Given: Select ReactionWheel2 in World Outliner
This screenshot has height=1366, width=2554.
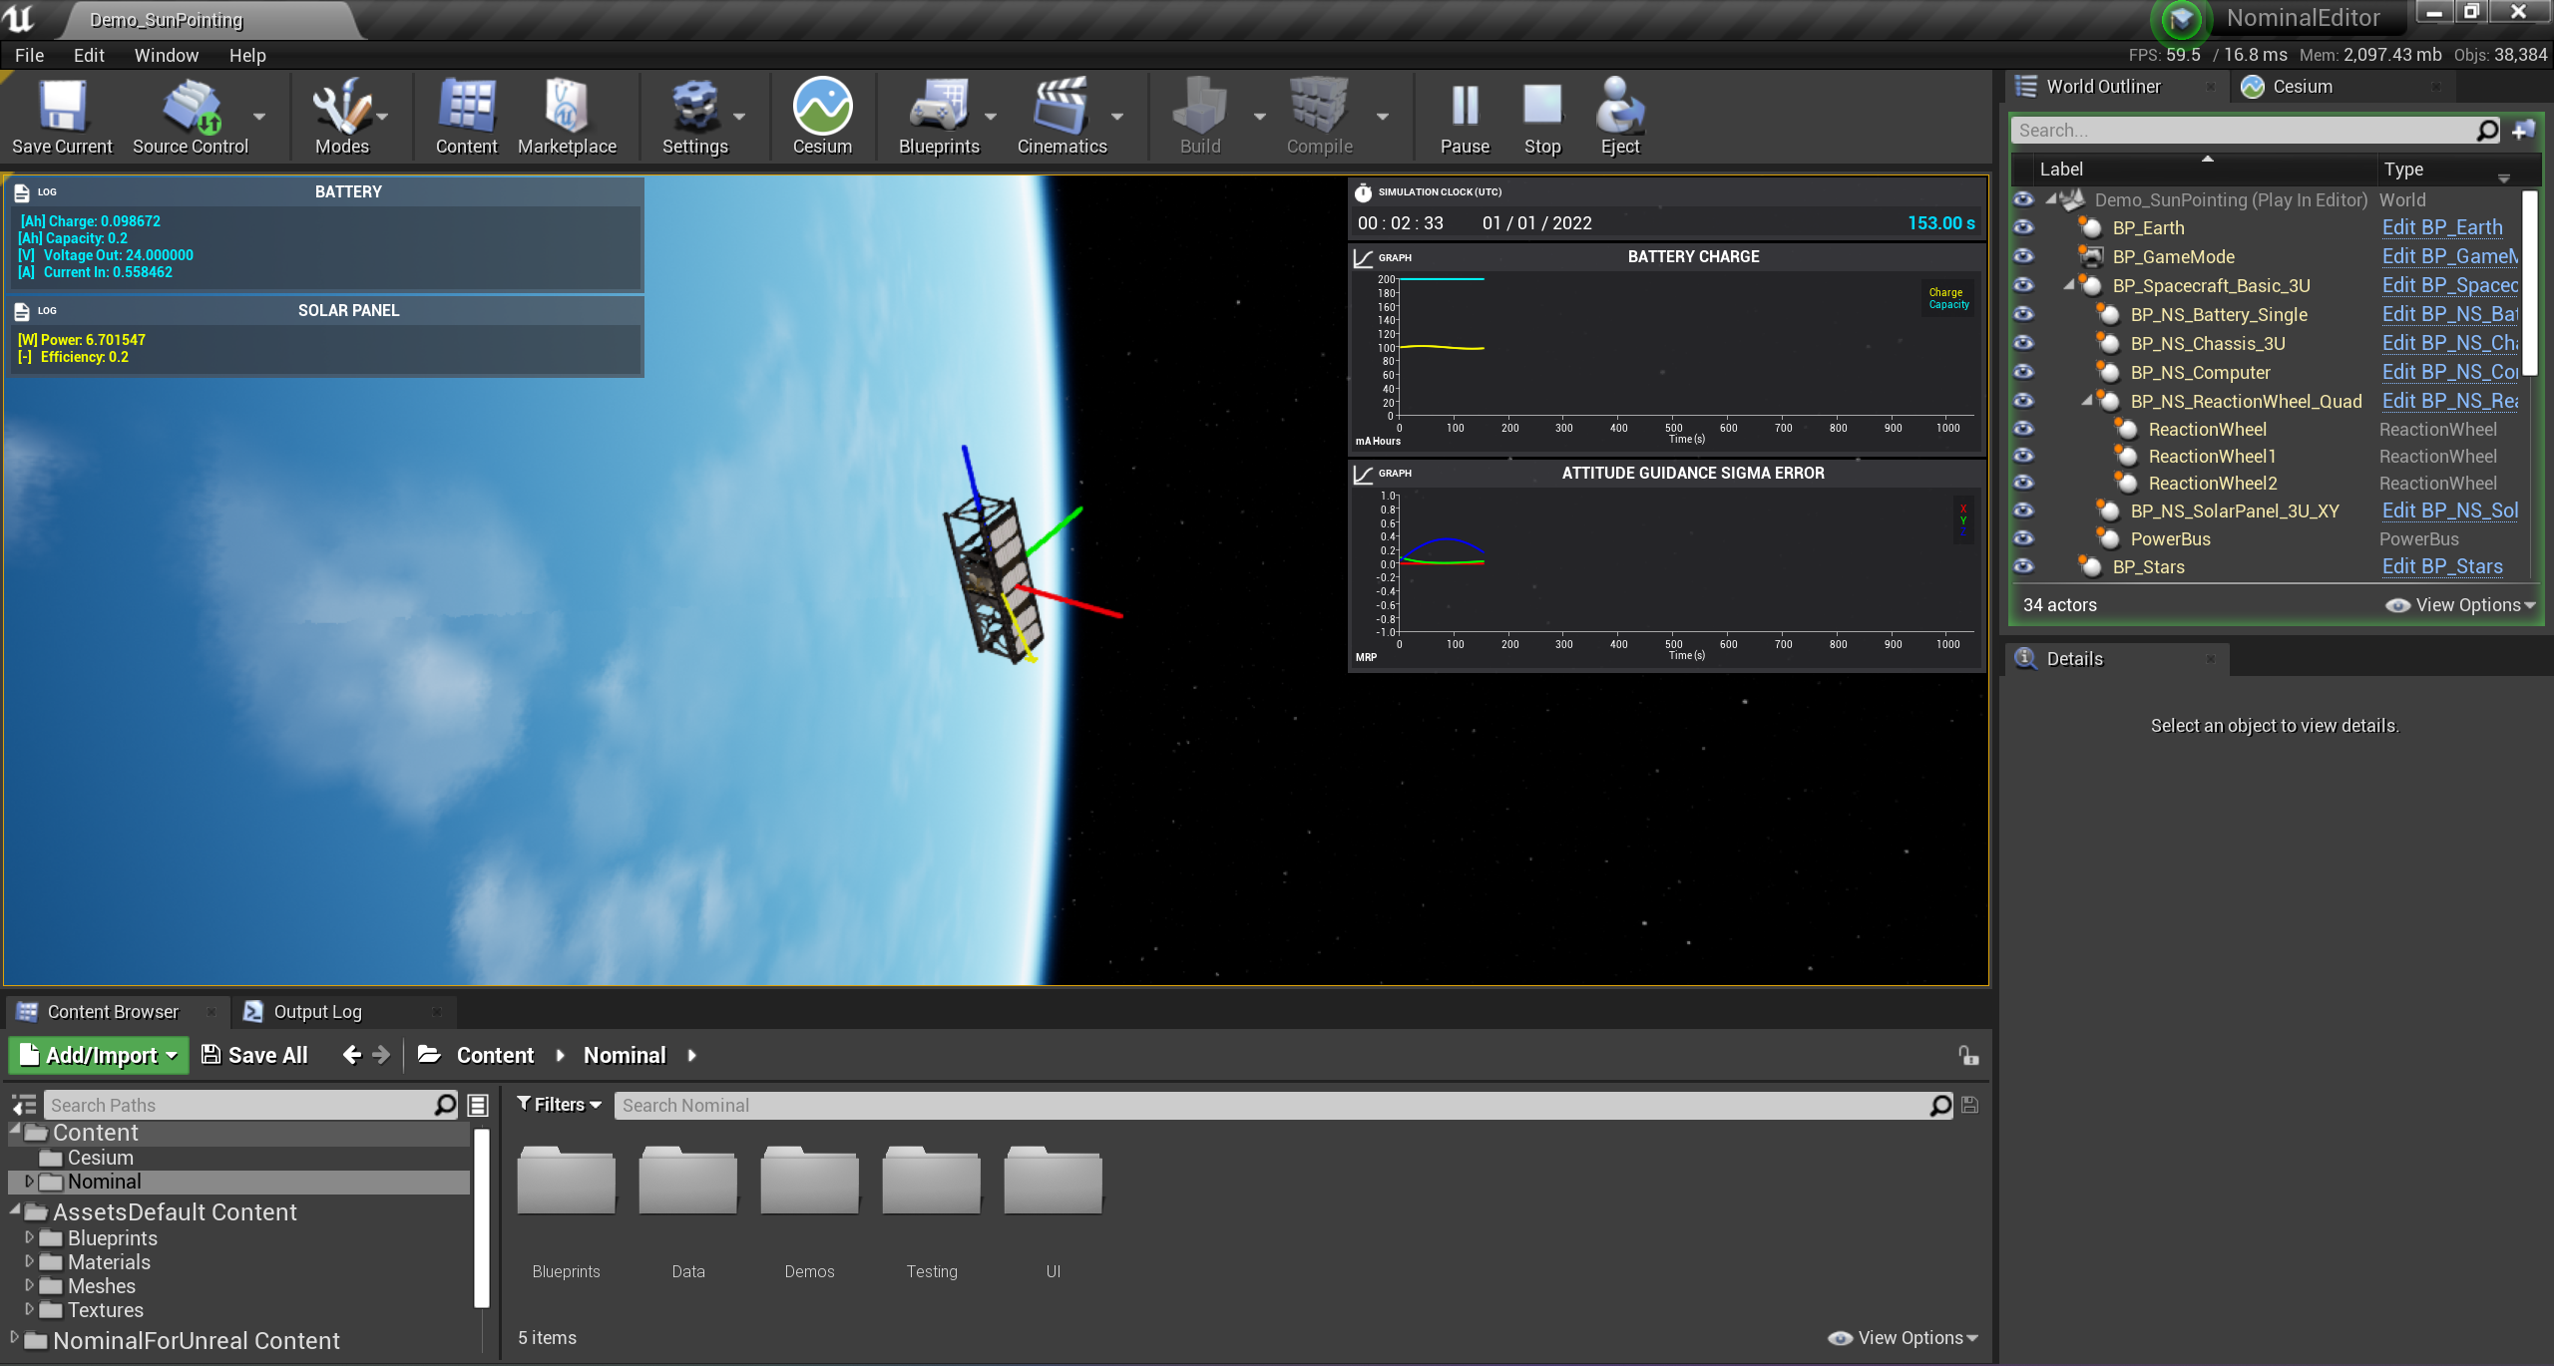Looking at the screenshot, I should pyautogui.click(x=2213, y=484).
